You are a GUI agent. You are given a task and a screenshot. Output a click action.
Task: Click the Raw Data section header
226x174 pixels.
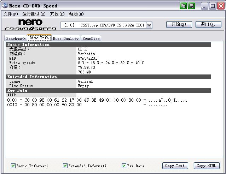(x=108, y=90)
